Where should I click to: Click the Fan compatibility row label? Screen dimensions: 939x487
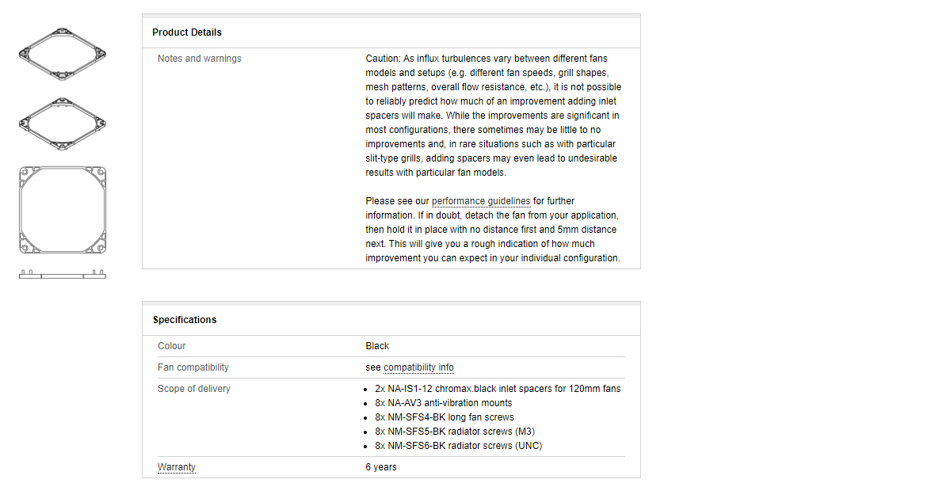[193, 367]
